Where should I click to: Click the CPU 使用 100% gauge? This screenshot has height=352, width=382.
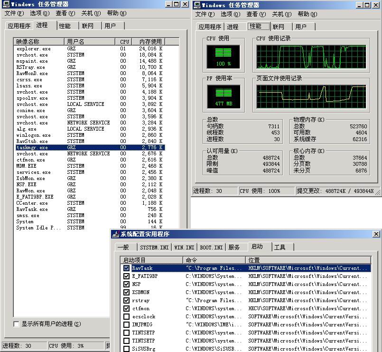click(x=223, y=57)
